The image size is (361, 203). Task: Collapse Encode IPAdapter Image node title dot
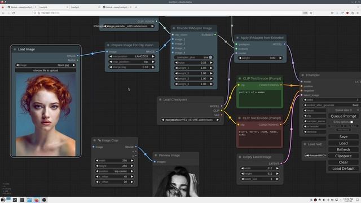(x=174, y=28)
